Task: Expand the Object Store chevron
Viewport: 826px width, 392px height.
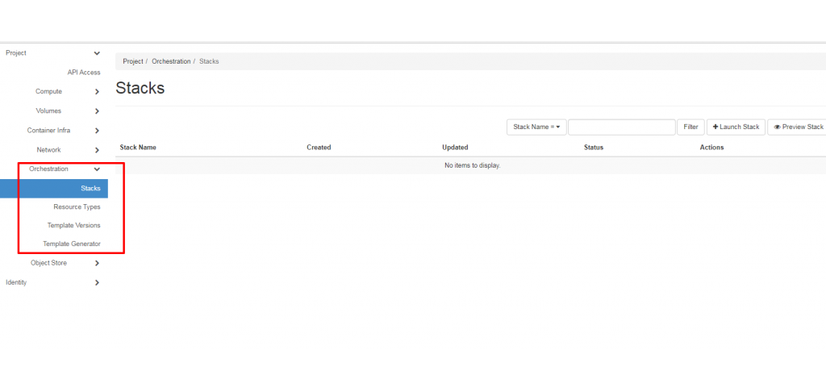Action: pos(97,263)
